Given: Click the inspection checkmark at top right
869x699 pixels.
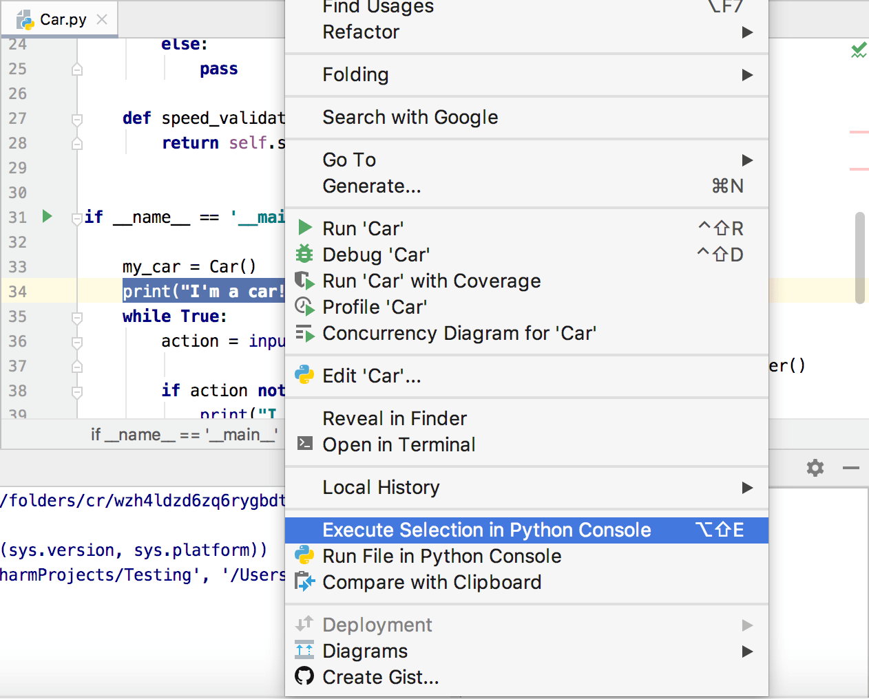Looking at the screenshot, I should [859, 50].
